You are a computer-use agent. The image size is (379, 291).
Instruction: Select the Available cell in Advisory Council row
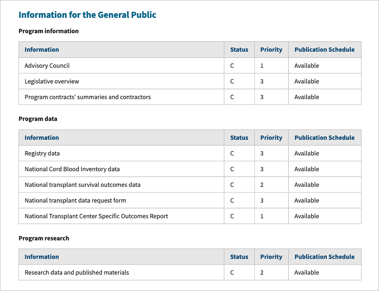[307, 66]
